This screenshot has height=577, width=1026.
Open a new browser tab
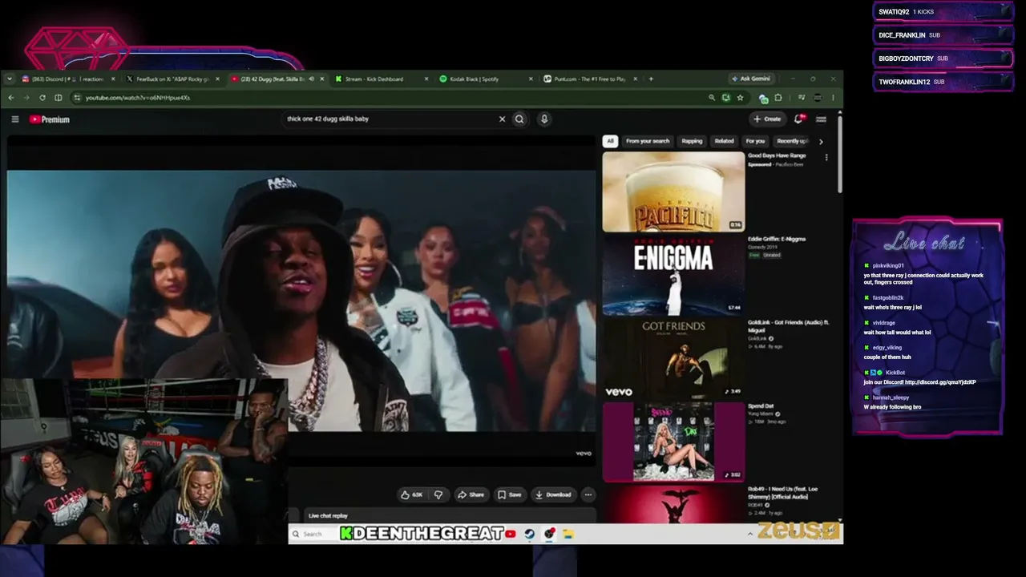[x=651, y=79]
